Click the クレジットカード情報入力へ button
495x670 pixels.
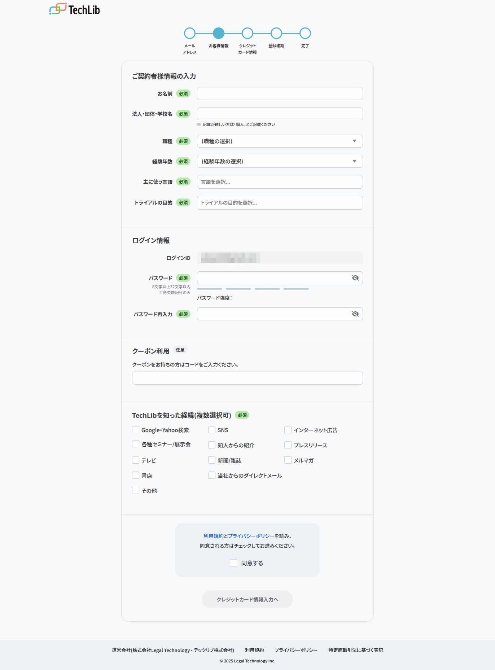pyautogui.click(x=247, y=599)
